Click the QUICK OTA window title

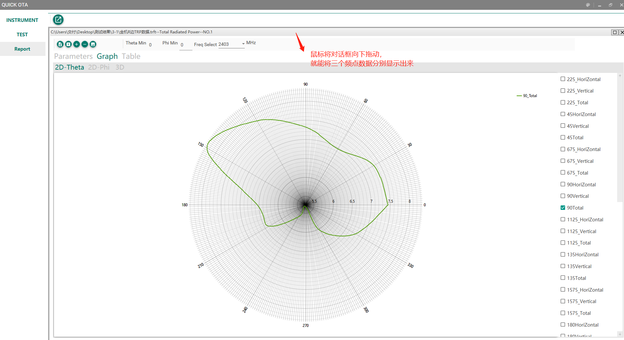pos(15,5)
